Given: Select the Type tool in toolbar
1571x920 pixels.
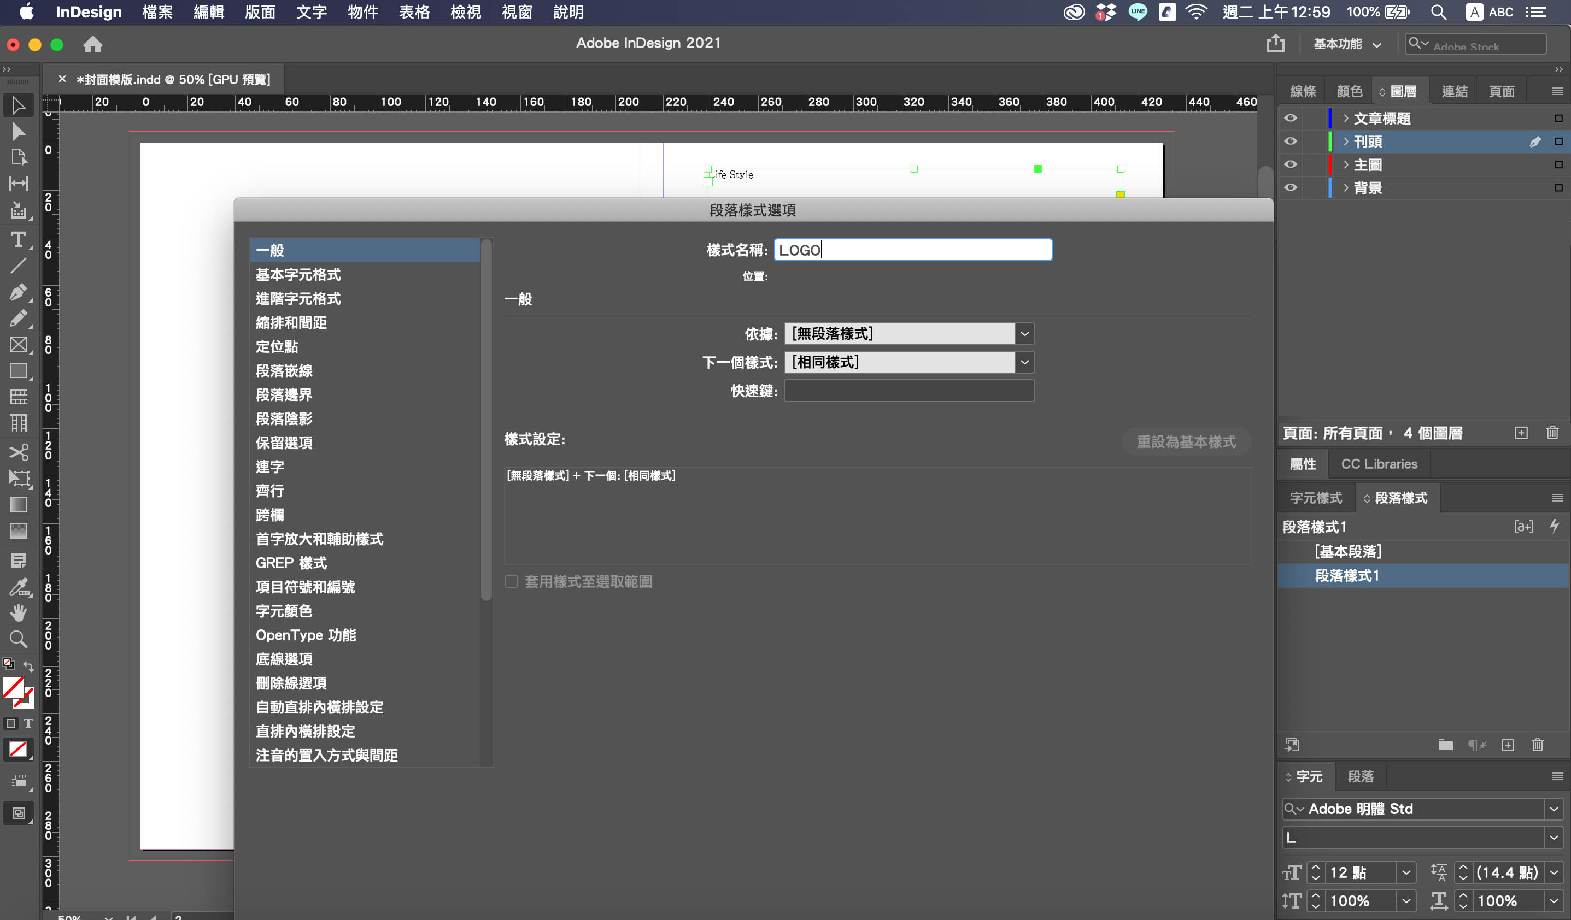Looking at the screenshot, I should click(18, 240).
